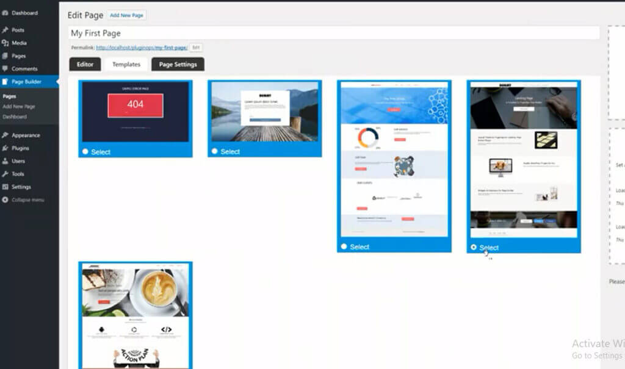Image resolution: width=625 pixels, height=369 pixels.
Task: Click the Permalink label text
Action: point(83,48)
